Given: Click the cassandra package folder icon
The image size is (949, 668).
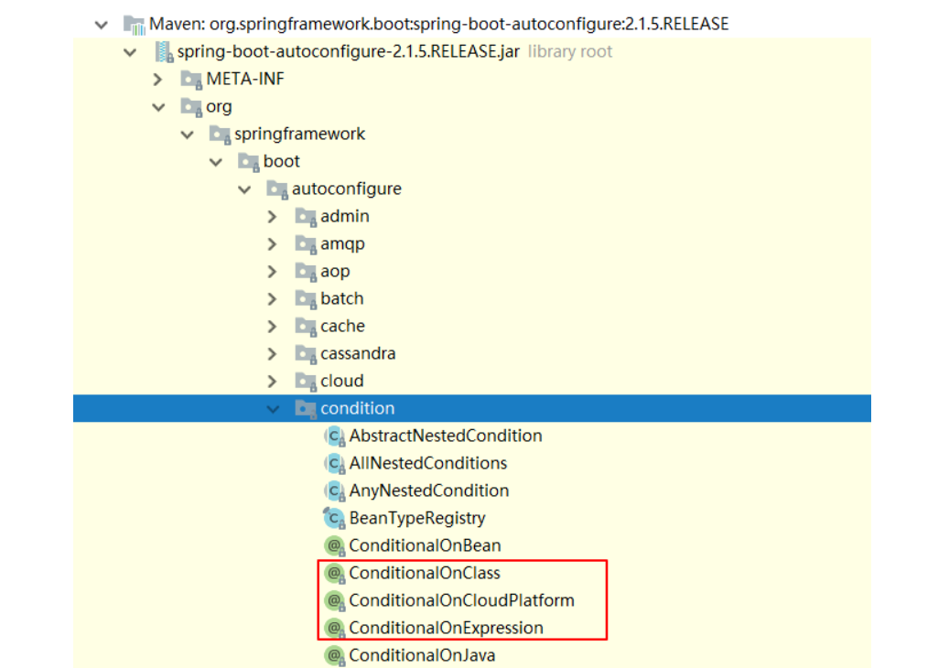Looking at the screenshot, I should (x=306, y=354).
